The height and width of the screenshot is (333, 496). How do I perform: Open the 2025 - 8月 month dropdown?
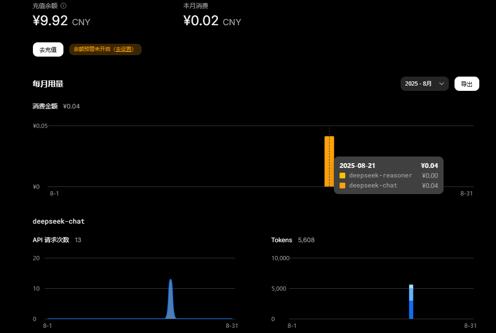click(x=424, y=84)
